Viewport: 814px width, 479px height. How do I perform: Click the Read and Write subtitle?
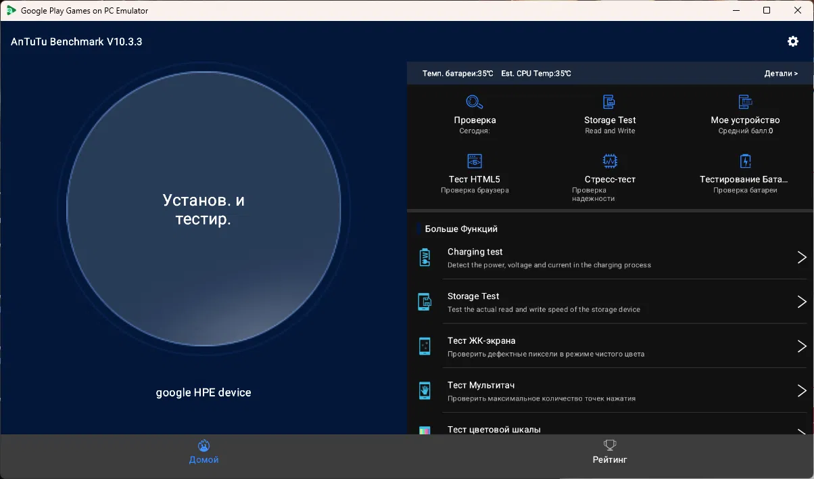pos(610,131)
